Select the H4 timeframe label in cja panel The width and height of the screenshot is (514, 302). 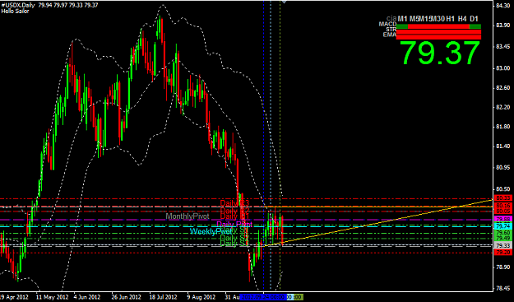point(462,19)
